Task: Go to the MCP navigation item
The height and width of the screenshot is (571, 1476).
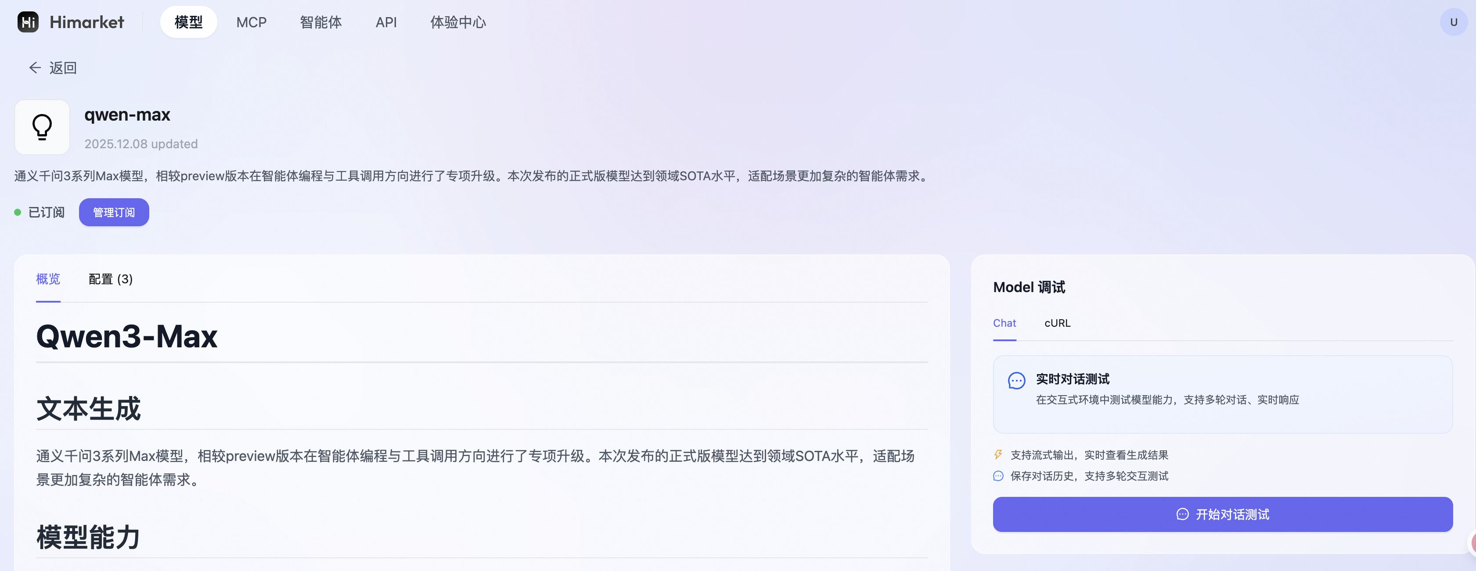Action: (x=251, y=22)
